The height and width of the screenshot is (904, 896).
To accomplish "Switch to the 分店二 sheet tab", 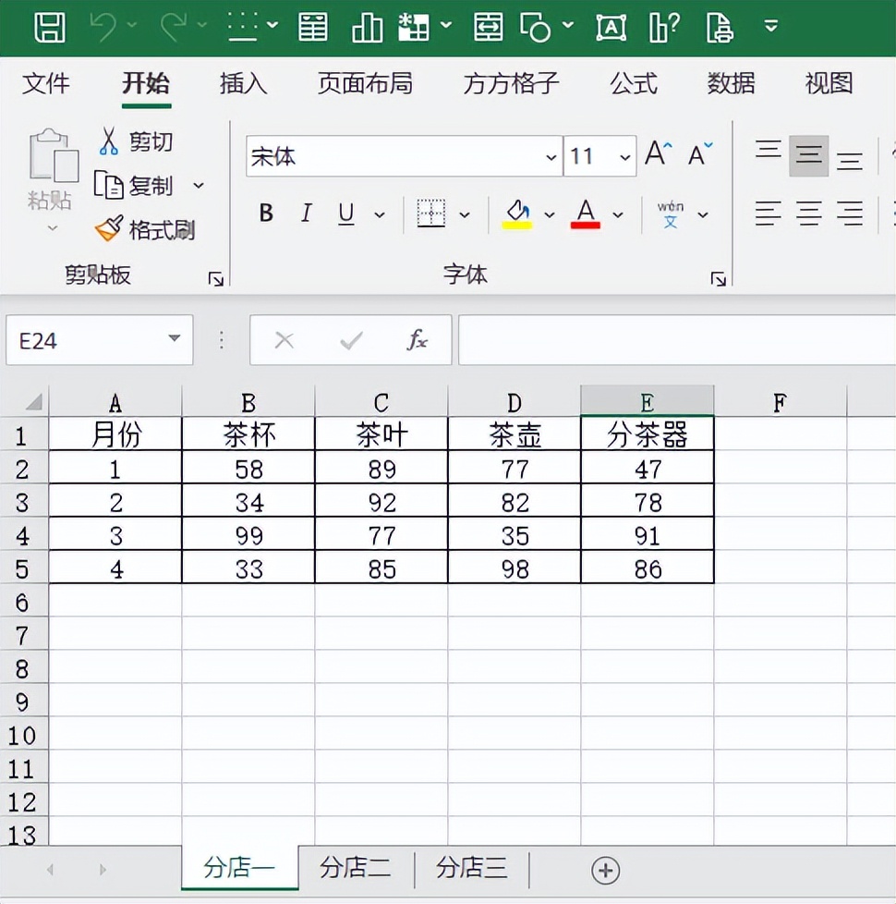I will pyautogui.click(x=356, y=868).
